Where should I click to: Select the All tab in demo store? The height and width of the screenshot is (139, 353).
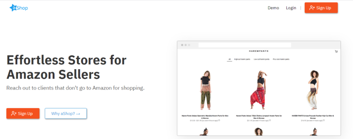[x=229, y=59]
